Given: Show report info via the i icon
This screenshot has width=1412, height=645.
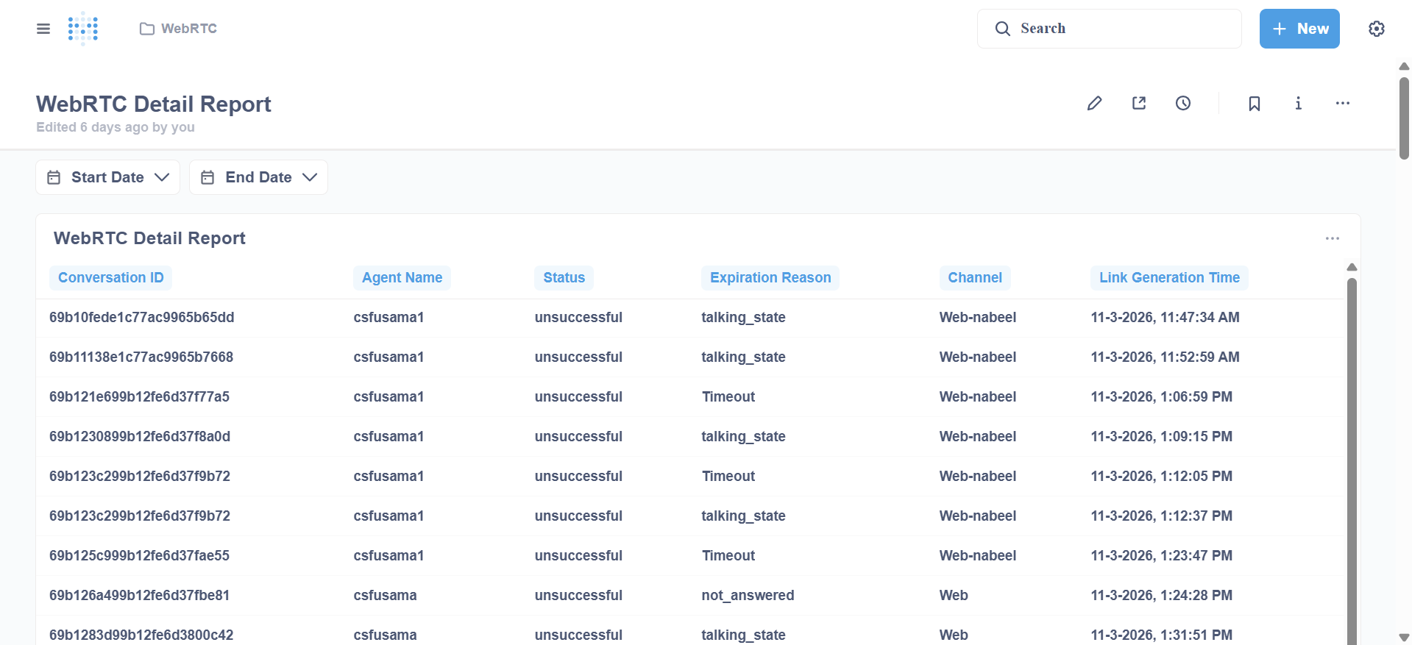Looking at the screenshot, I should [1298, 104].
